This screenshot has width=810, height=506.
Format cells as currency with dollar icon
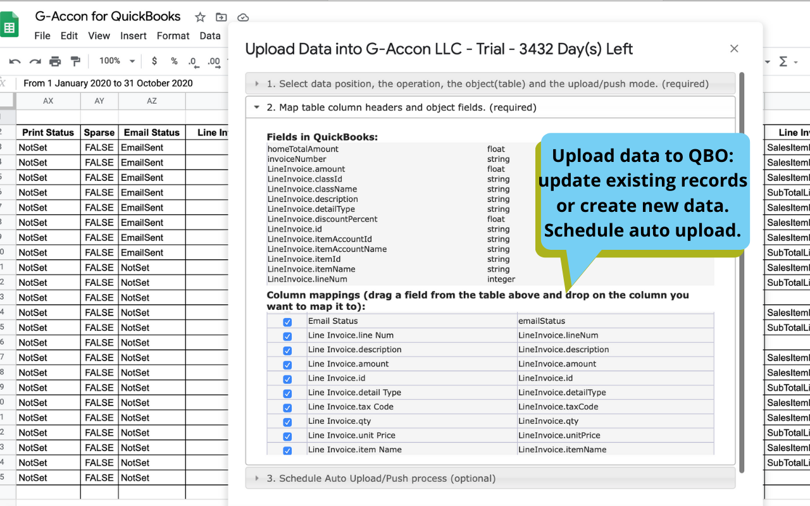point(154,61)
